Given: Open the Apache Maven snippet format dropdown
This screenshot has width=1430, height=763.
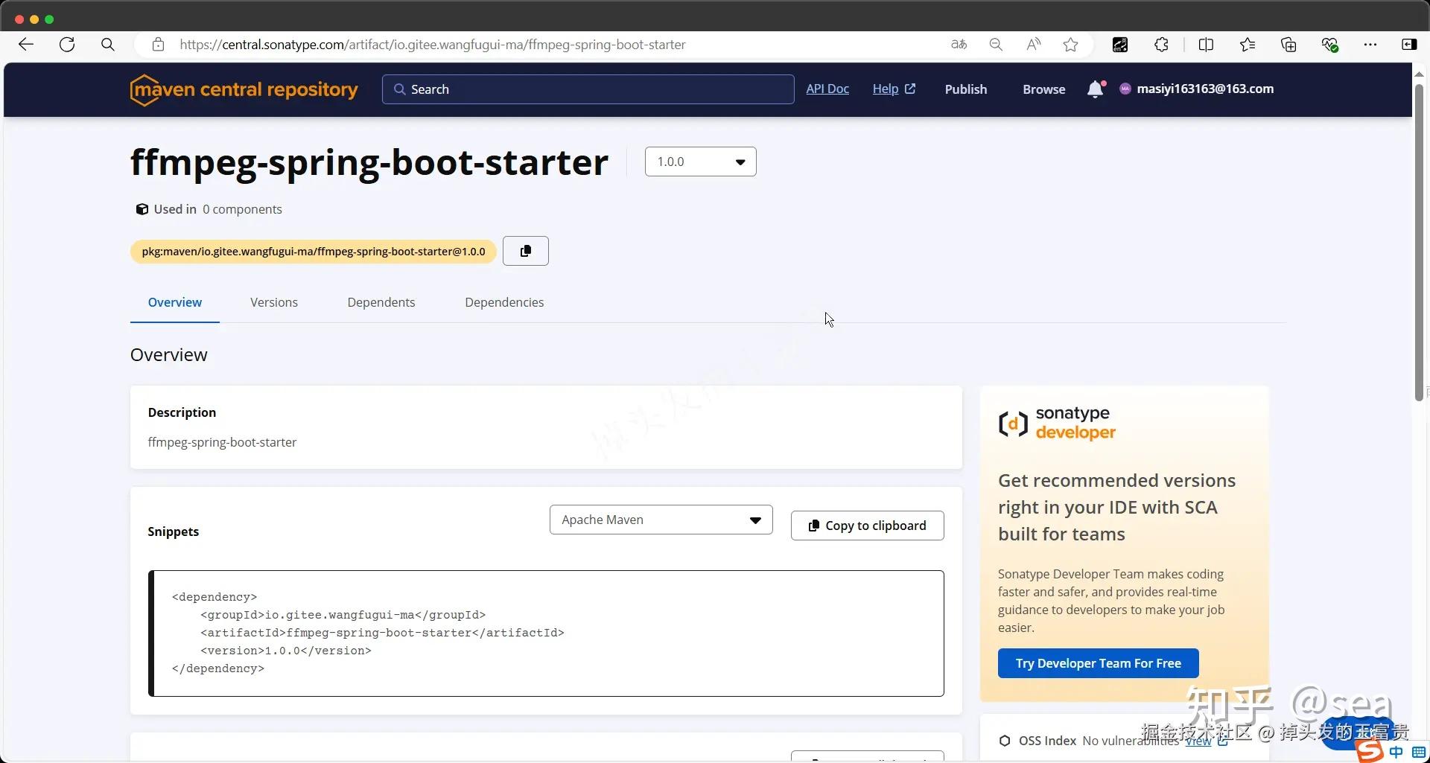Looking at the screenshot, I should point(660,520).
